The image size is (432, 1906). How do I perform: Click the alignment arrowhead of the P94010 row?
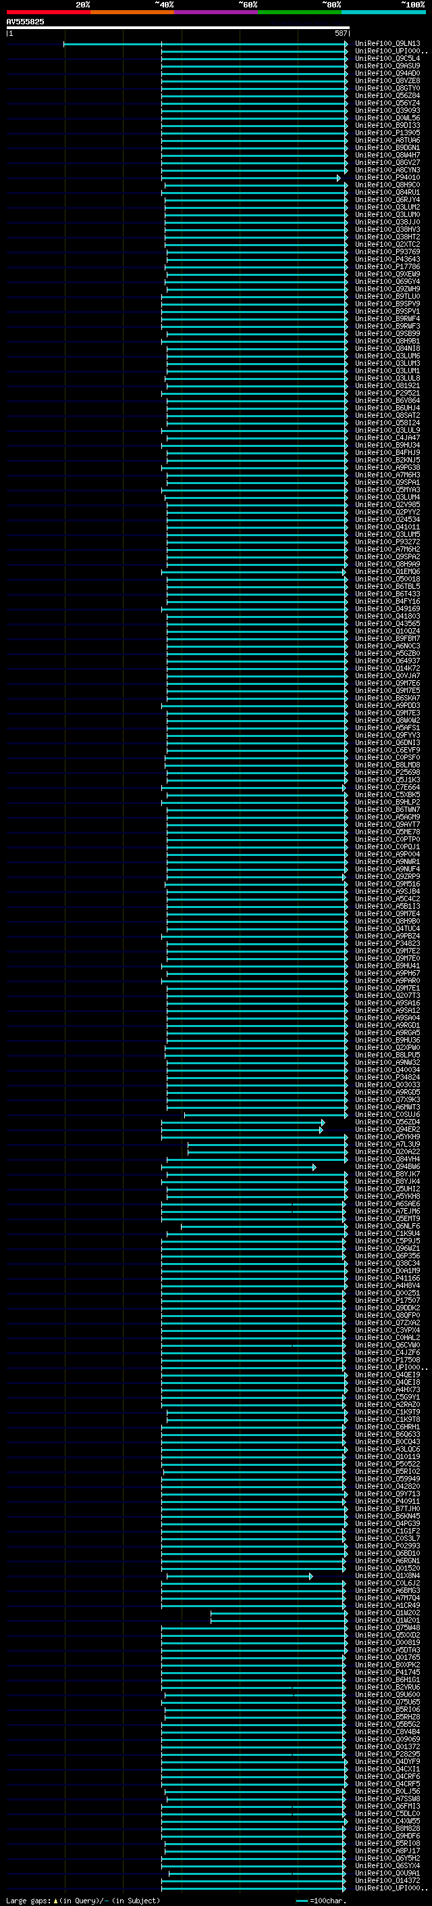tap(339, 178)
